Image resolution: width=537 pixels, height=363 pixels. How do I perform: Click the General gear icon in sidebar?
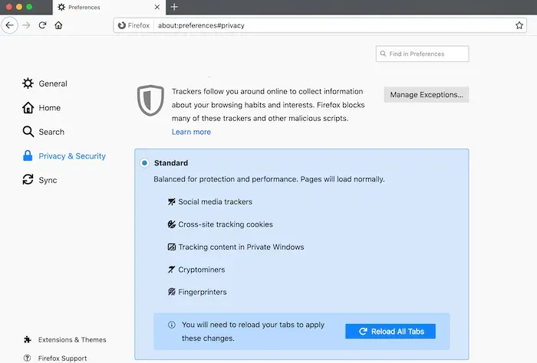(x=28, y=83)
